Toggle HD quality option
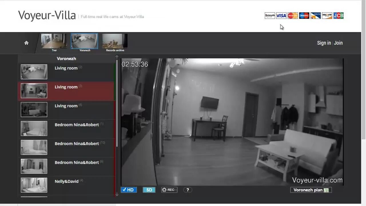Viewport: 366px width, 206px height. [129, 190]
